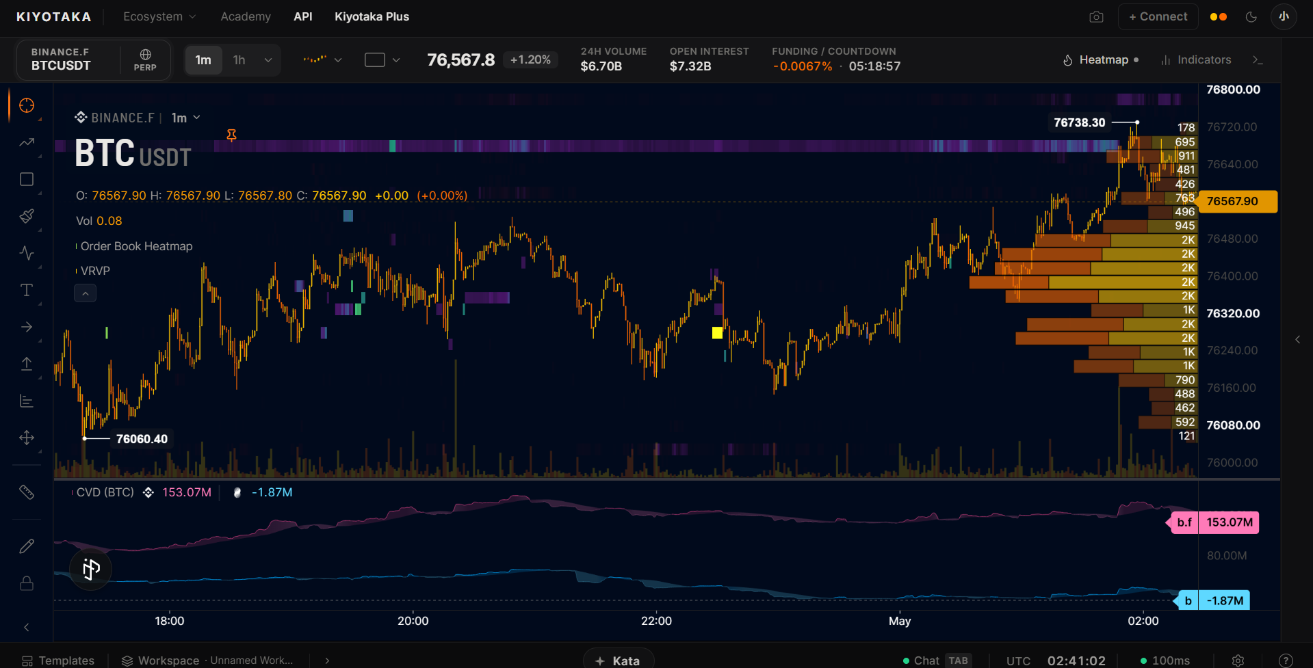Expand the right side panel arrow
The height and width of the screenshot is (668, 1313).
pos(1297,339)
